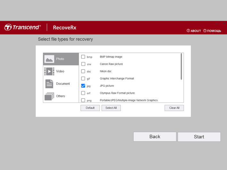
Task: Click the Clear All button
Action: [x=174, y=108]
